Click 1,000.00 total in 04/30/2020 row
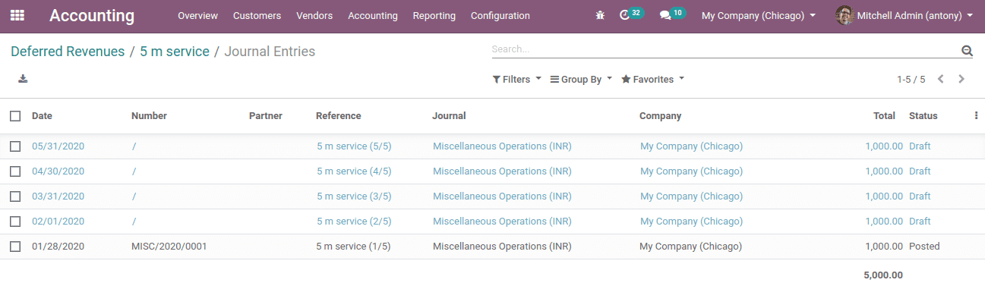Viewport: 985px width, 286px height. coord(884,171)
